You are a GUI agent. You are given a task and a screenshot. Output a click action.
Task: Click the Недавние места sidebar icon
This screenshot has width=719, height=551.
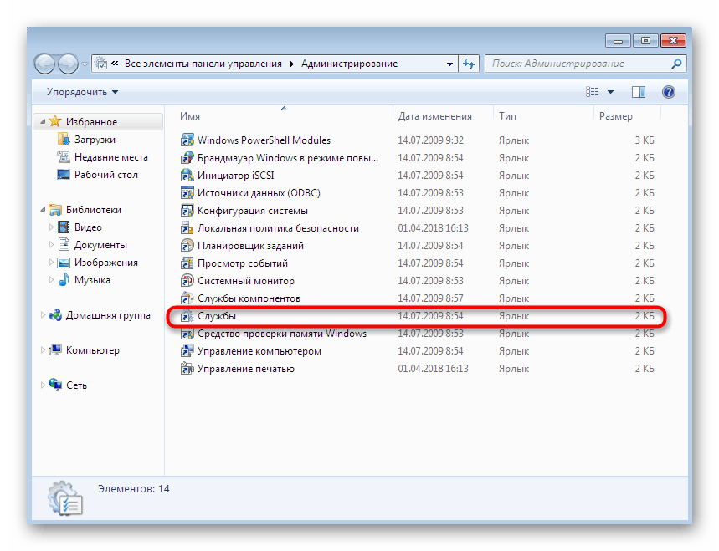pyautogui.click(x=64, y=157)
